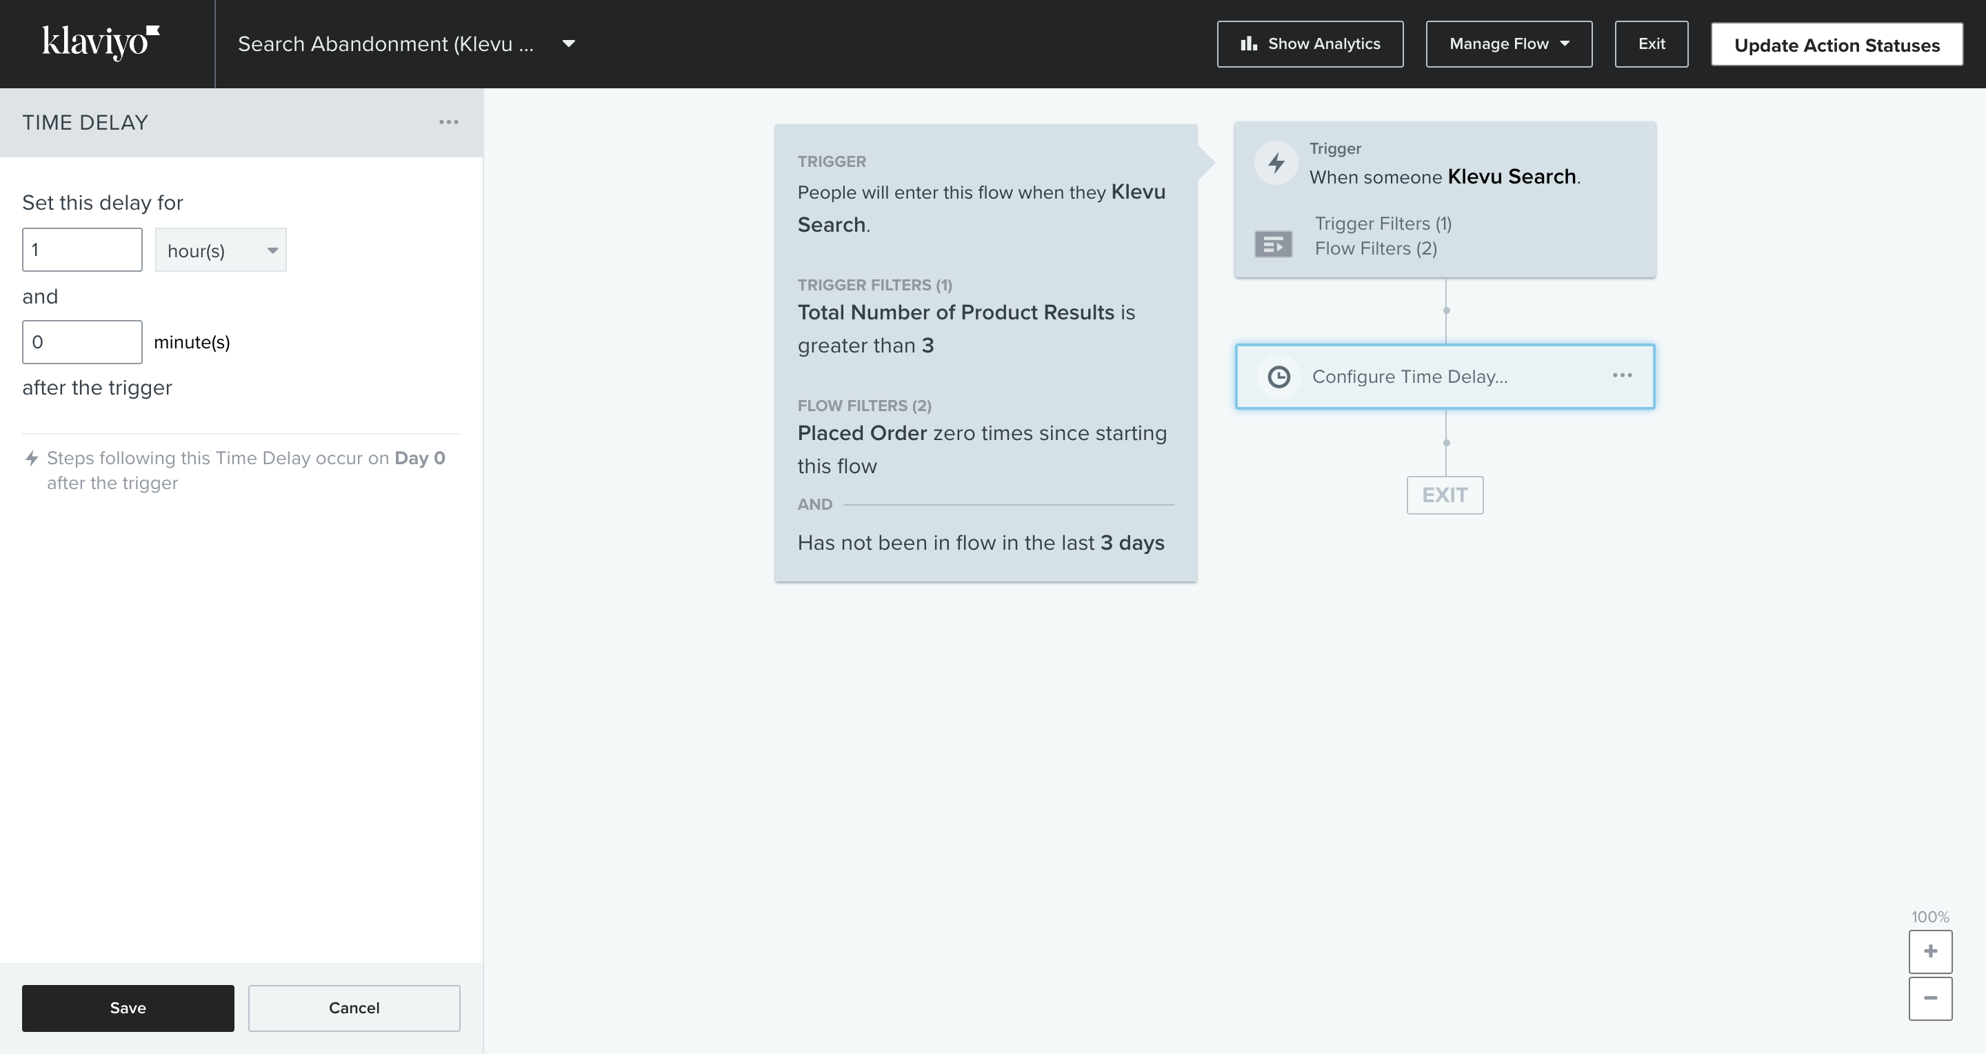Open the hour(s) unit dropdown
The height and width of the screenshot is (1054, 1986).
221,250
